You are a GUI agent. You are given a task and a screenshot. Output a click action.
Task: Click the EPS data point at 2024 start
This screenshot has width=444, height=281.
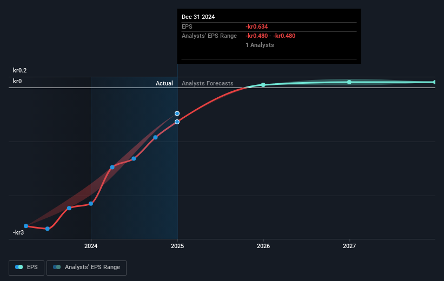click(91, 204)
